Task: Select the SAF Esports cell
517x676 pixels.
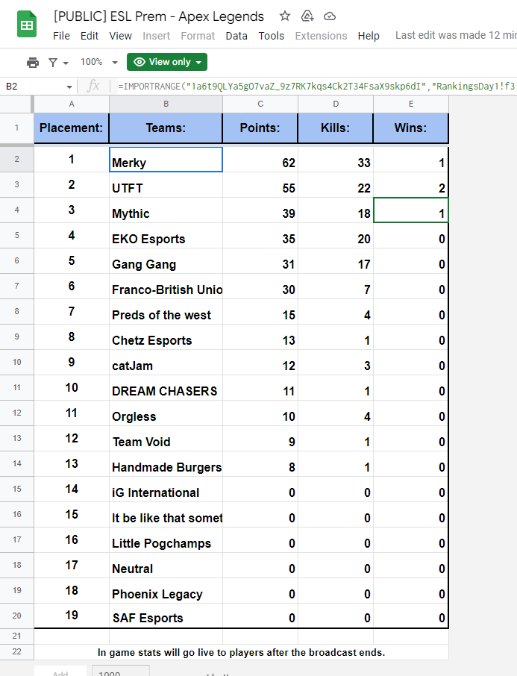Action: [166, 616]
